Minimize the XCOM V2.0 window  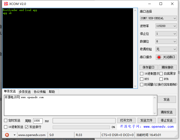click(x=150, y=4)
